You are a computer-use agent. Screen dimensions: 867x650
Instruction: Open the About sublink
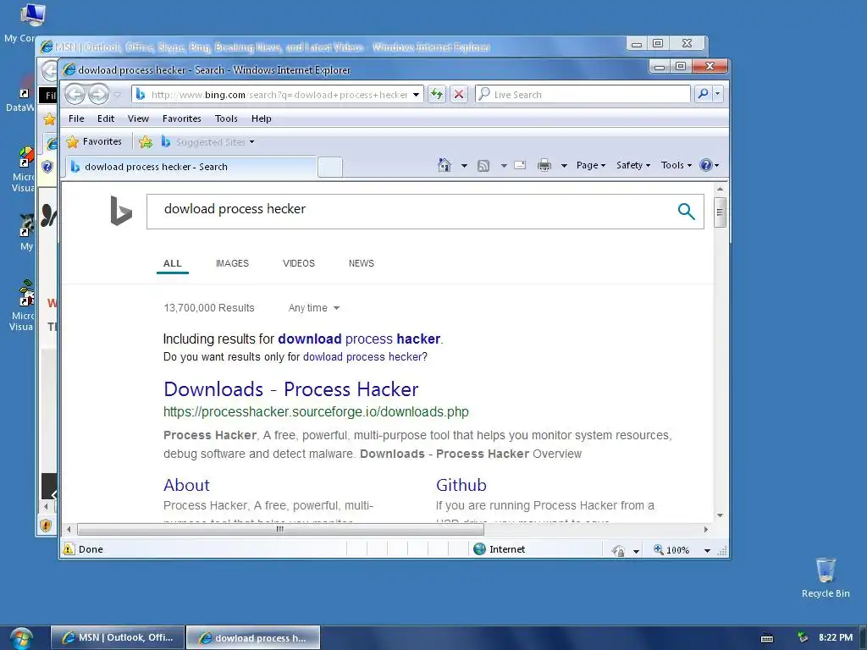tap(186, 485)
